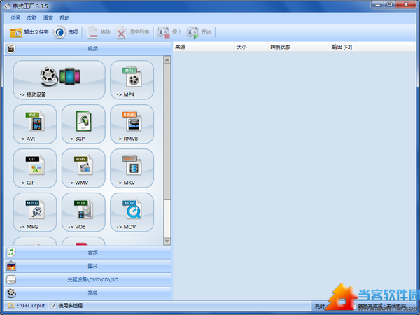Expand the 光驱设备\DVD\CD\ISO section
This screenshot has height=315, width=420.
click(x=87, y=279)
